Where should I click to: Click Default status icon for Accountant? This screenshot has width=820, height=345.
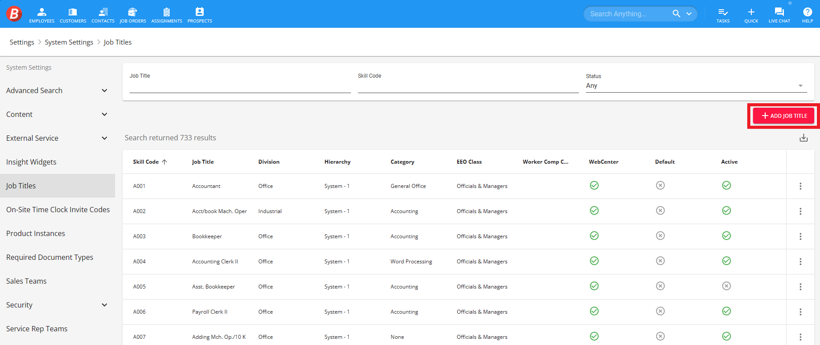[660, 185]
